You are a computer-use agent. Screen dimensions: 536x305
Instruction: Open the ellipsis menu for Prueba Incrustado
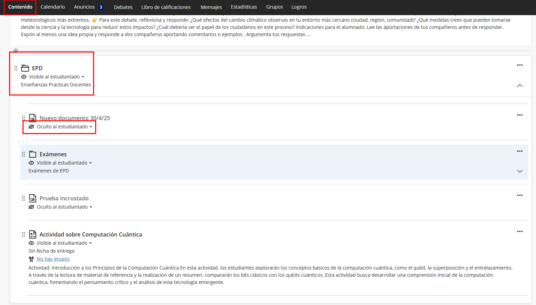coord(519,195)
